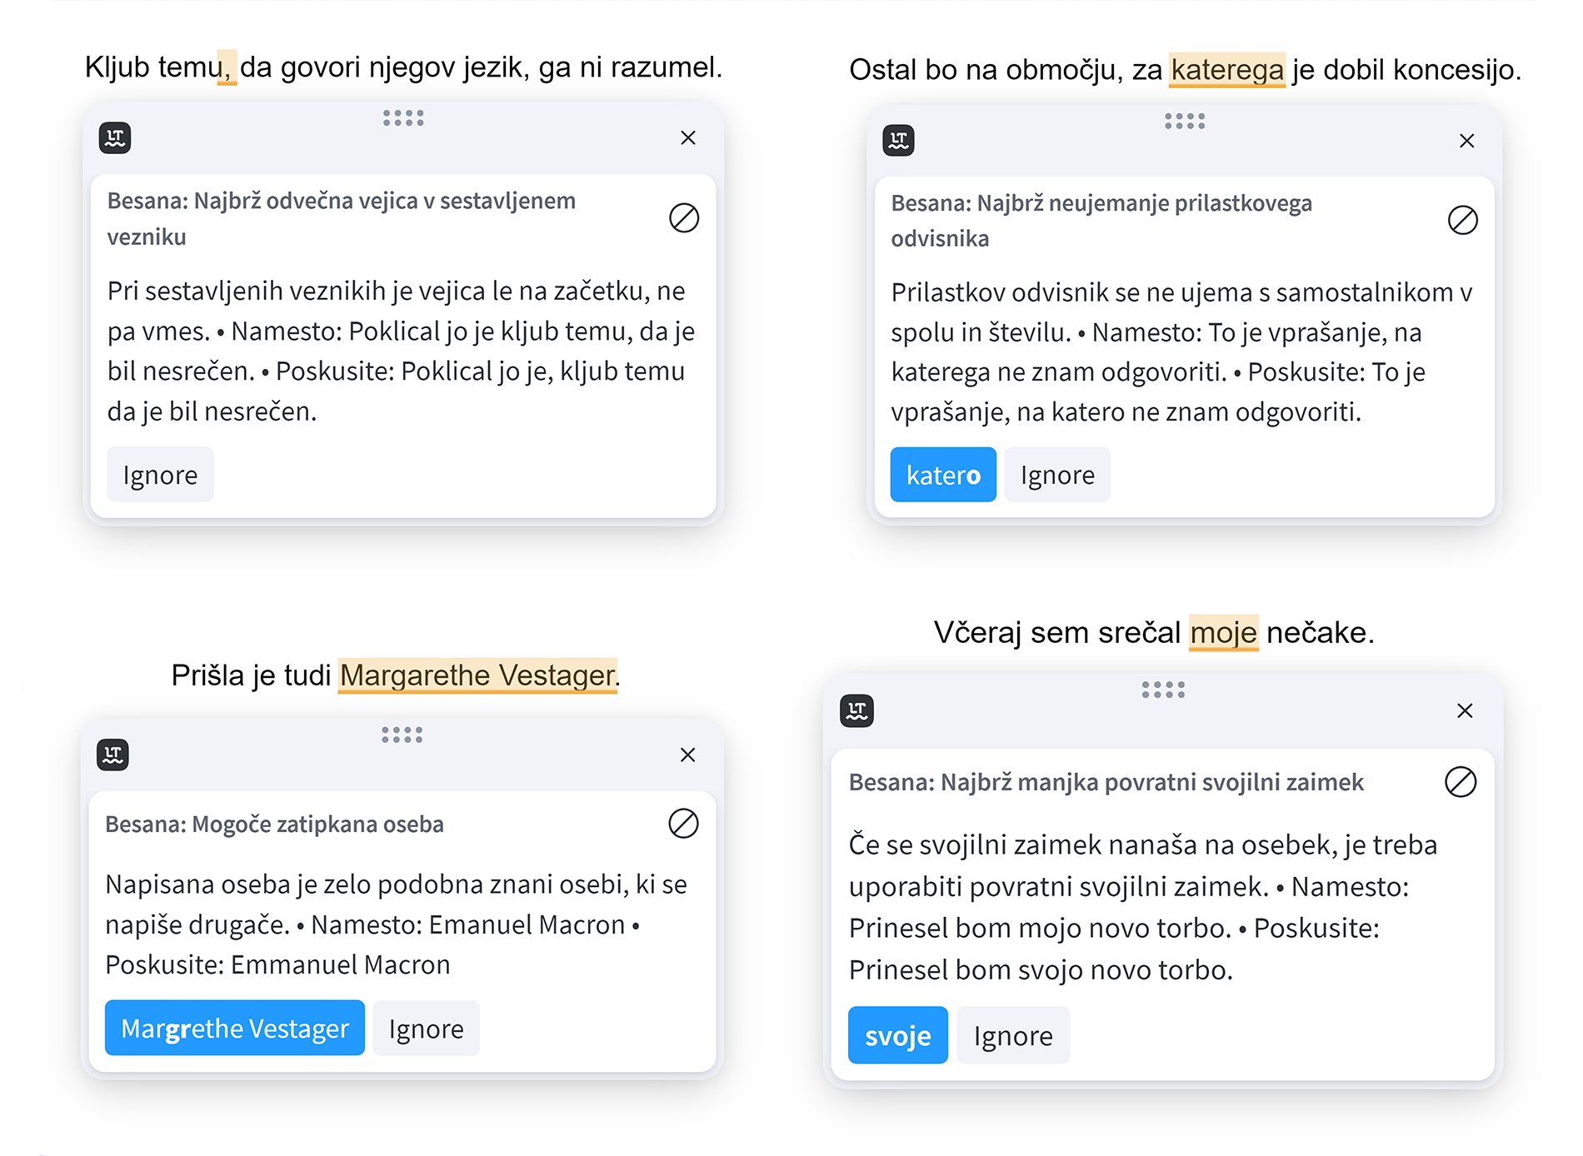
Task: Click the highlighted name "Margarethe Vestager"
Action: coord(477,675)
